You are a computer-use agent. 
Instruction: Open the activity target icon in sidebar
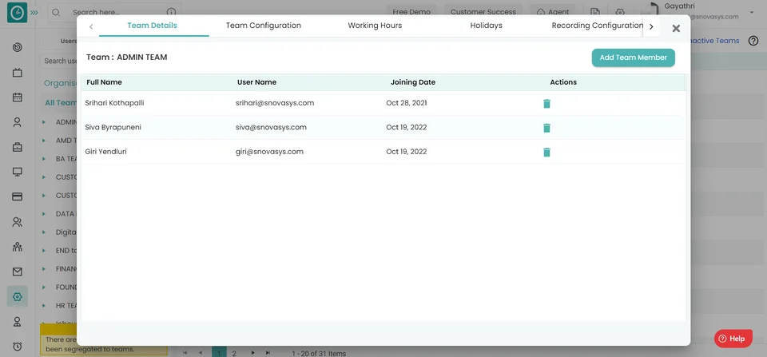pyautogui.click(x=17, y=47)
